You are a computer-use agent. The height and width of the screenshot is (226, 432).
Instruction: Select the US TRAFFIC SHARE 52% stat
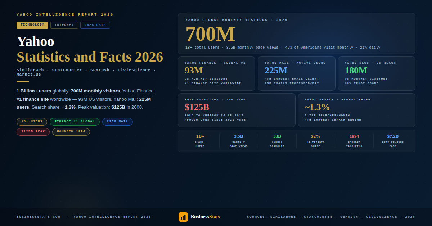tap(315, 141)
